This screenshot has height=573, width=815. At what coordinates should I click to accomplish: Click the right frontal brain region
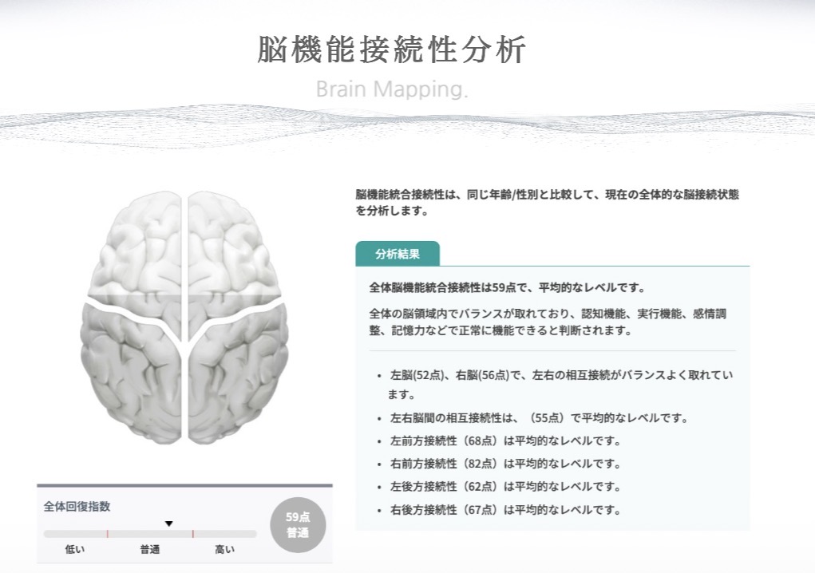[234, 244]
